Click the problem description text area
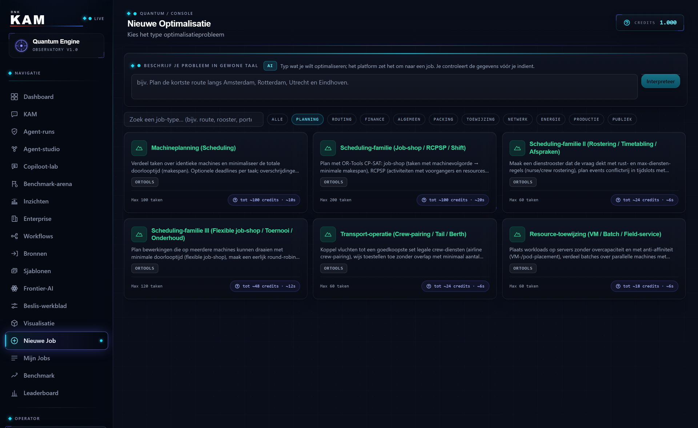Image resolution: width=698 pixels, height=428 pixels. [x=384, y=87]
